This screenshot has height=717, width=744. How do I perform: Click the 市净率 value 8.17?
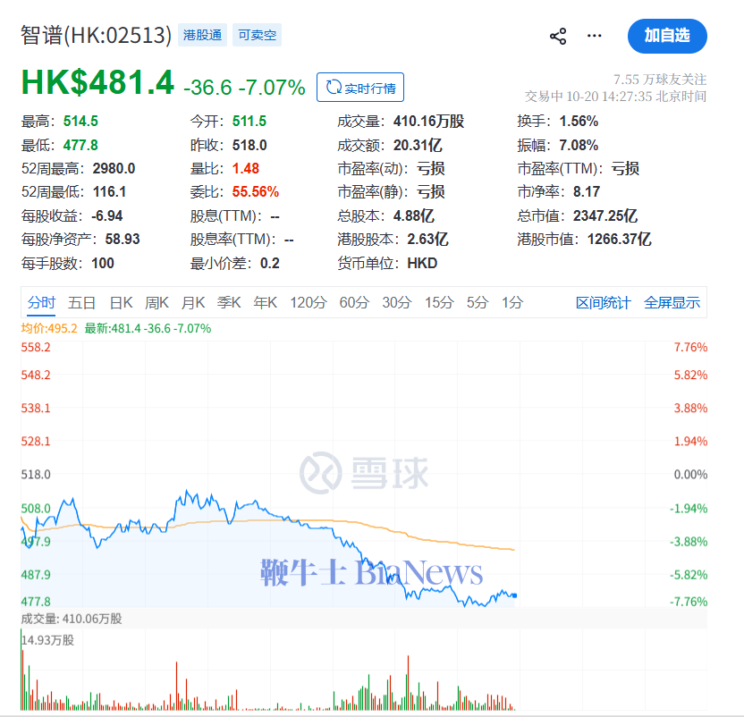point(587,192)
